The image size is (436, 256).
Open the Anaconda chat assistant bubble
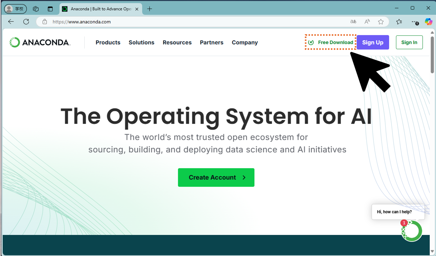click(412, 230)
